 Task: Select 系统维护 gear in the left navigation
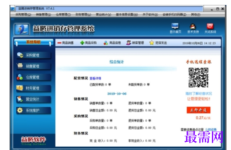pyautogui.click(x=34, y=110)
